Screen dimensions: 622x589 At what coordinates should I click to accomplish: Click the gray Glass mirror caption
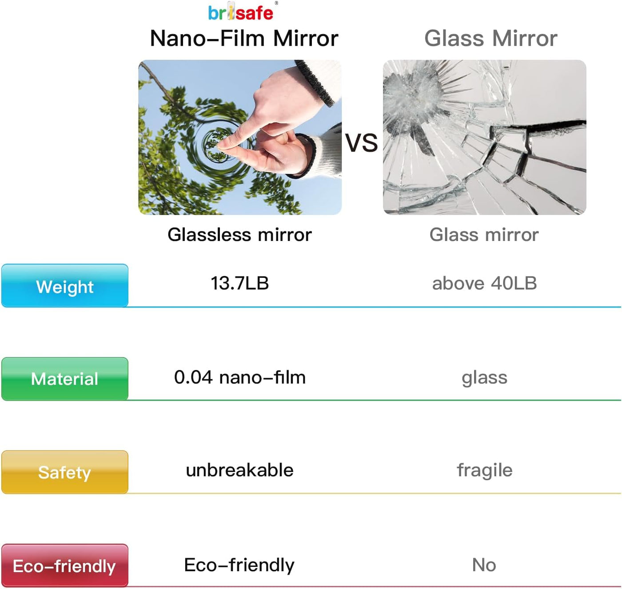[x=484, y=234]
